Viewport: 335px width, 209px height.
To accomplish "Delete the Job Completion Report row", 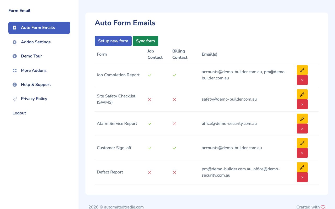I will 302,80.
